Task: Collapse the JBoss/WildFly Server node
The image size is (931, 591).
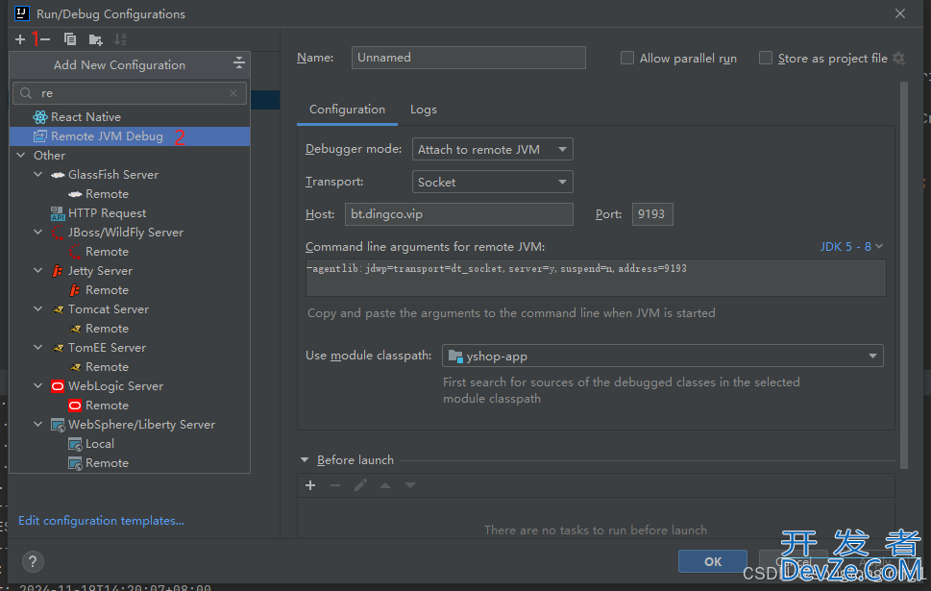Action: coord(38,233)
